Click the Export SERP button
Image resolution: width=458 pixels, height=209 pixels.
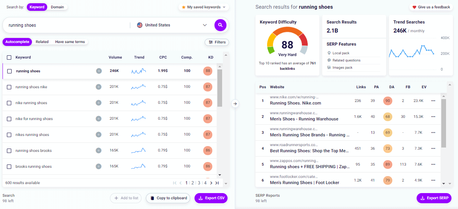[434, 198]
